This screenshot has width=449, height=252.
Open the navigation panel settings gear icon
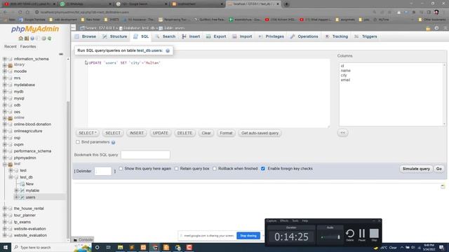(x=43, y=38)
